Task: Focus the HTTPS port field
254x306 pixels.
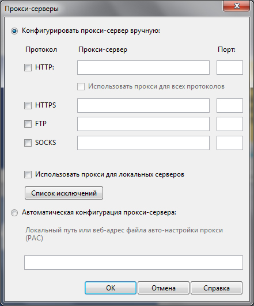Action: pos(230,106)
